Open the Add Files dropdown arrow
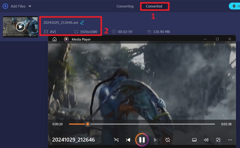The width and height of the screenshot is (240, 148). tap(30, 6)
